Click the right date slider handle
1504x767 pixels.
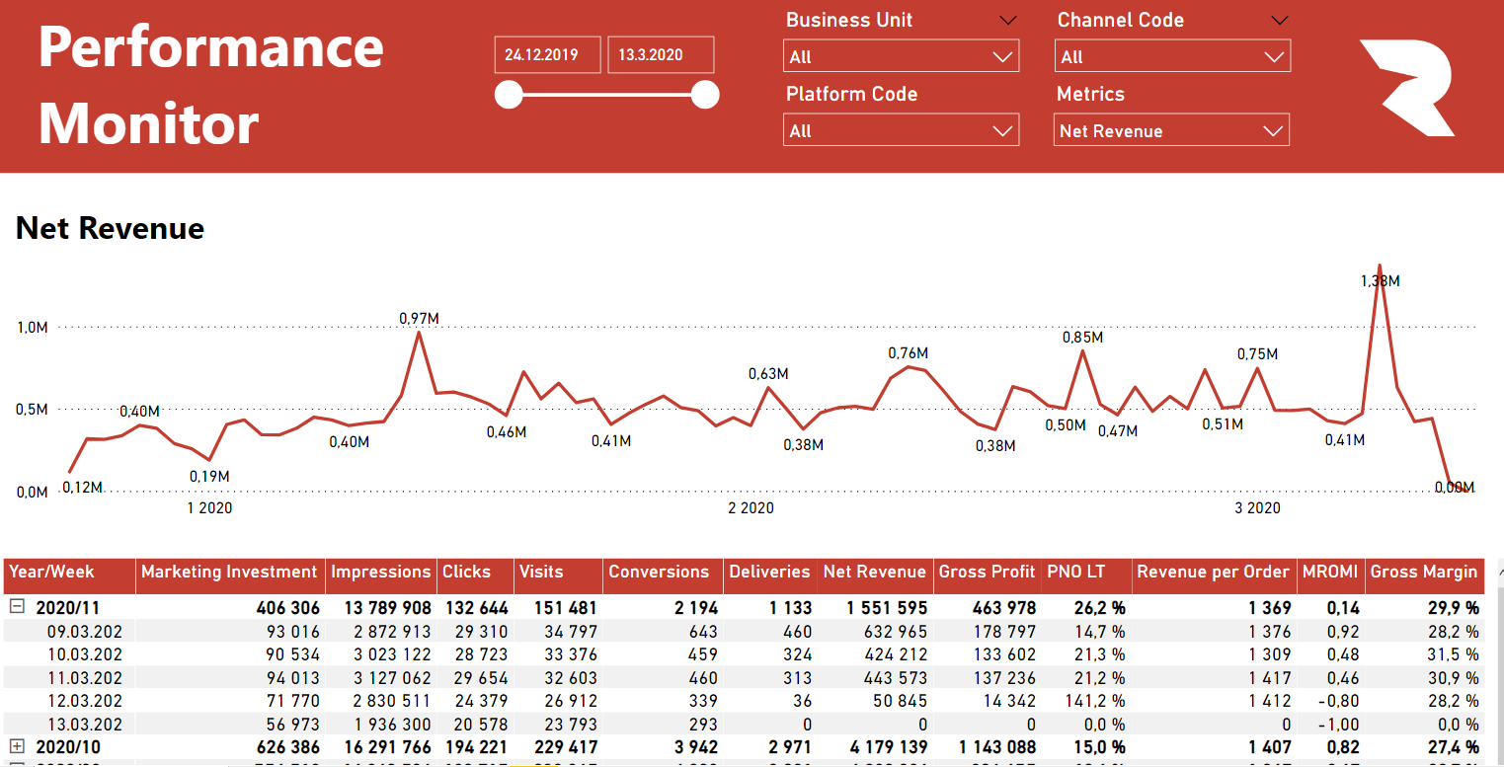tap(705, 95)
